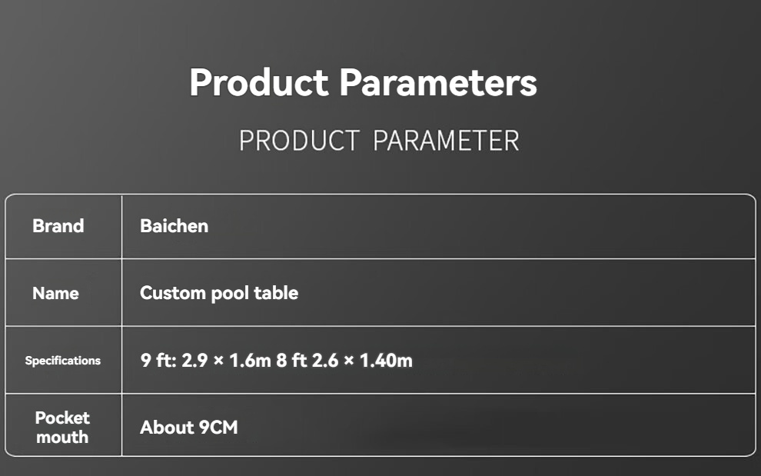Click the 9 ft: 2.9 × 1.6m text
Image resolution: width=761 pixels, height=476 pixels.
pos(205,361)
